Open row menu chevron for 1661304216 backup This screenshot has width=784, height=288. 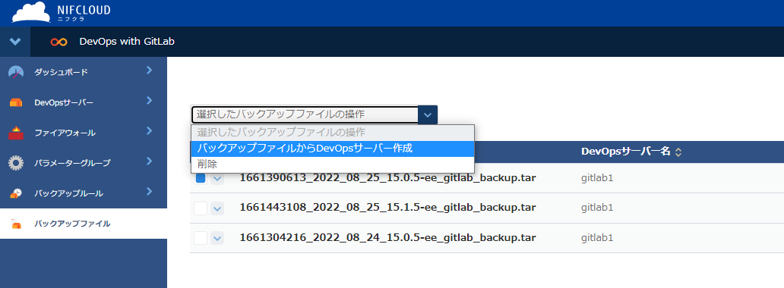click(x=217, y=238)
